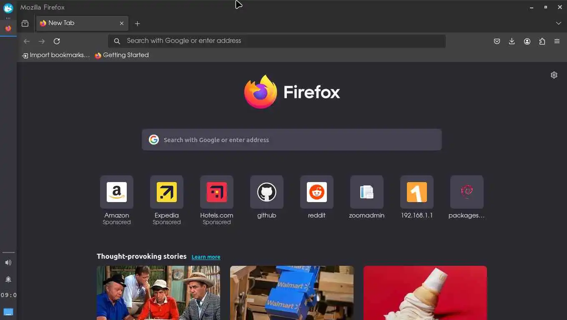
Task: Open the packages shortcut tile
Action: tap(467, 192)
